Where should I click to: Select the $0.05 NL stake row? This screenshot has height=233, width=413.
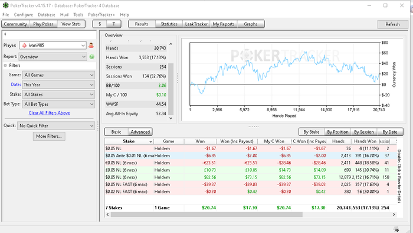click(251, 148)
